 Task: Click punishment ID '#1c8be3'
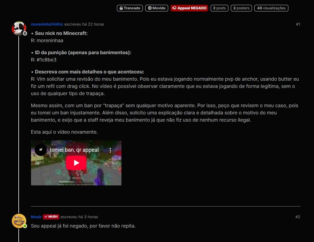[46, 60]
